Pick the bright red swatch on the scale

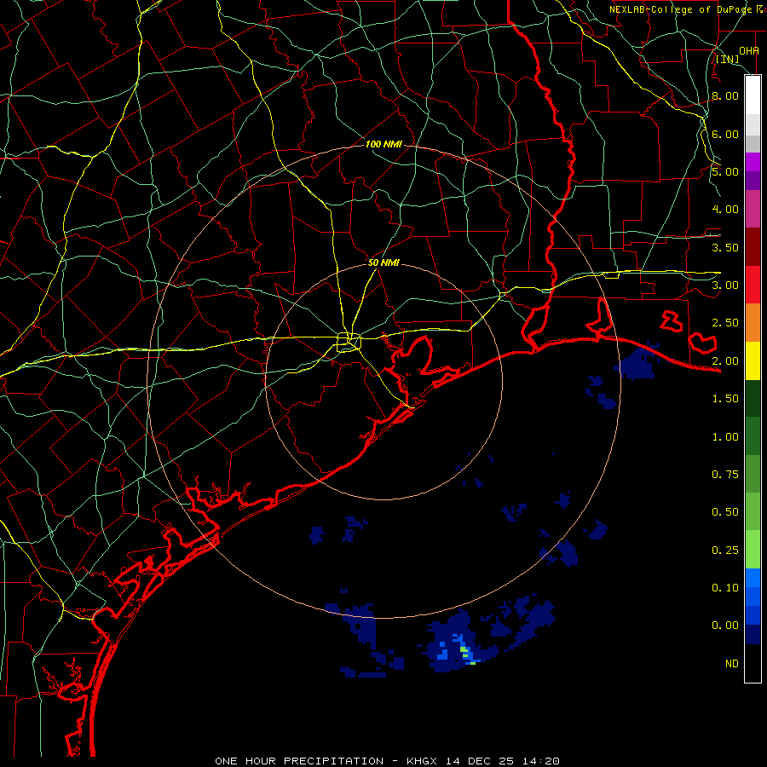[x=753, y=285]
